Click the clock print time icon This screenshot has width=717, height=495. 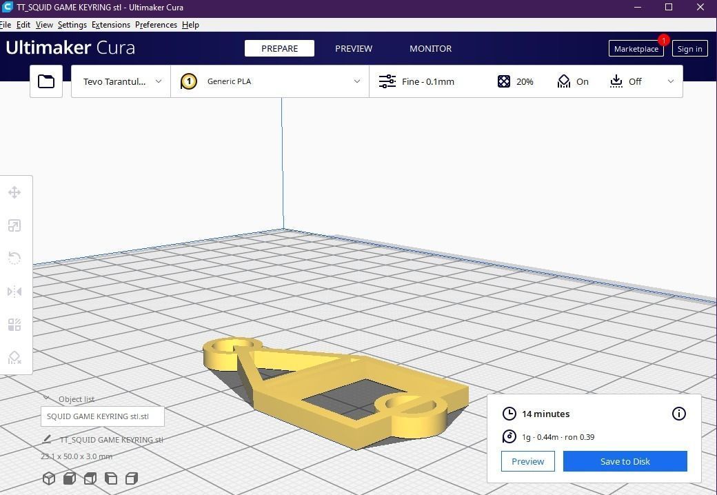509,414
